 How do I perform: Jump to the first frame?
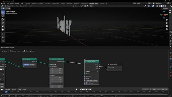[81, 89]
